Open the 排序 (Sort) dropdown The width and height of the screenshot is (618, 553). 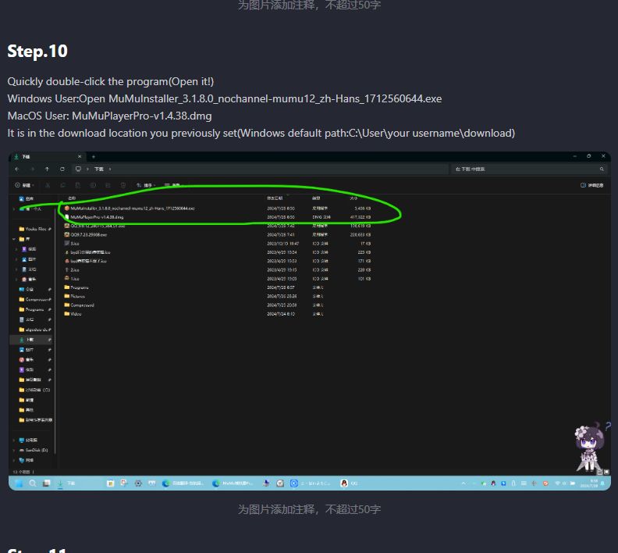coord(145,185)
